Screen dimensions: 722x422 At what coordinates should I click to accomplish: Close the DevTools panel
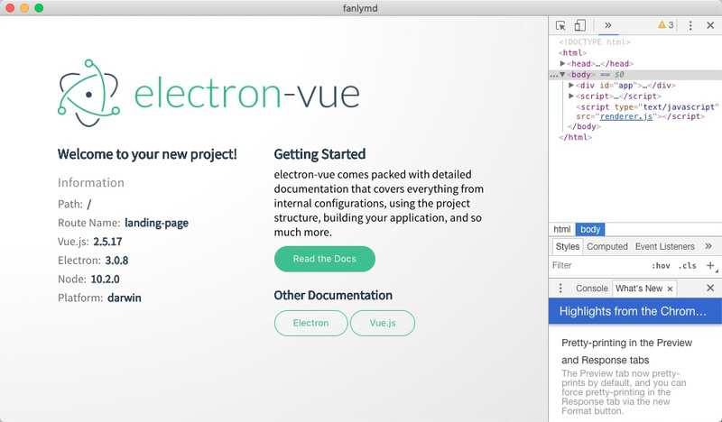(x=710, y=26)
